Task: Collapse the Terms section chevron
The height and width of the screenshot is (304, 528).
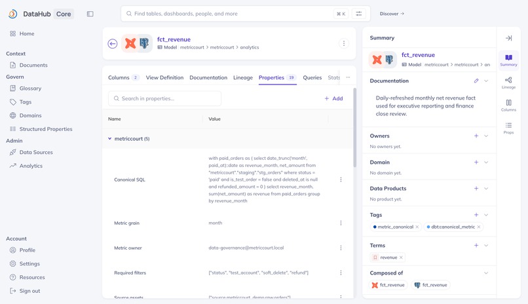Action: click(486, 246)
